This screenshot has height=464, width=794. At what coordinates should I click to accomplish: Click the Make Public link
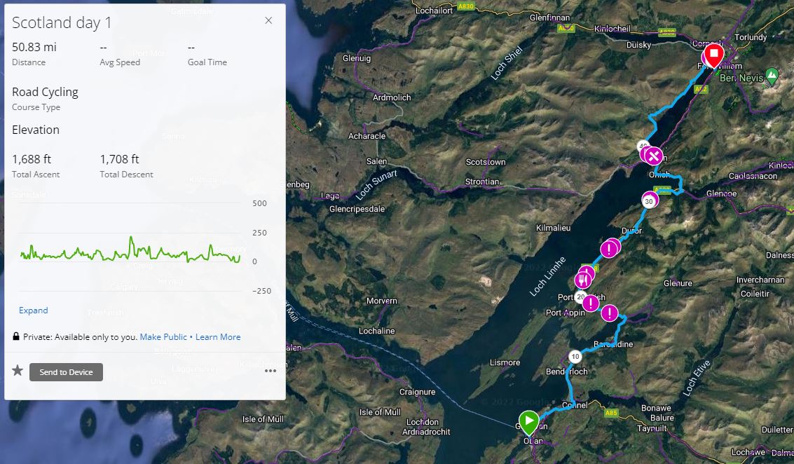[163, 337]
